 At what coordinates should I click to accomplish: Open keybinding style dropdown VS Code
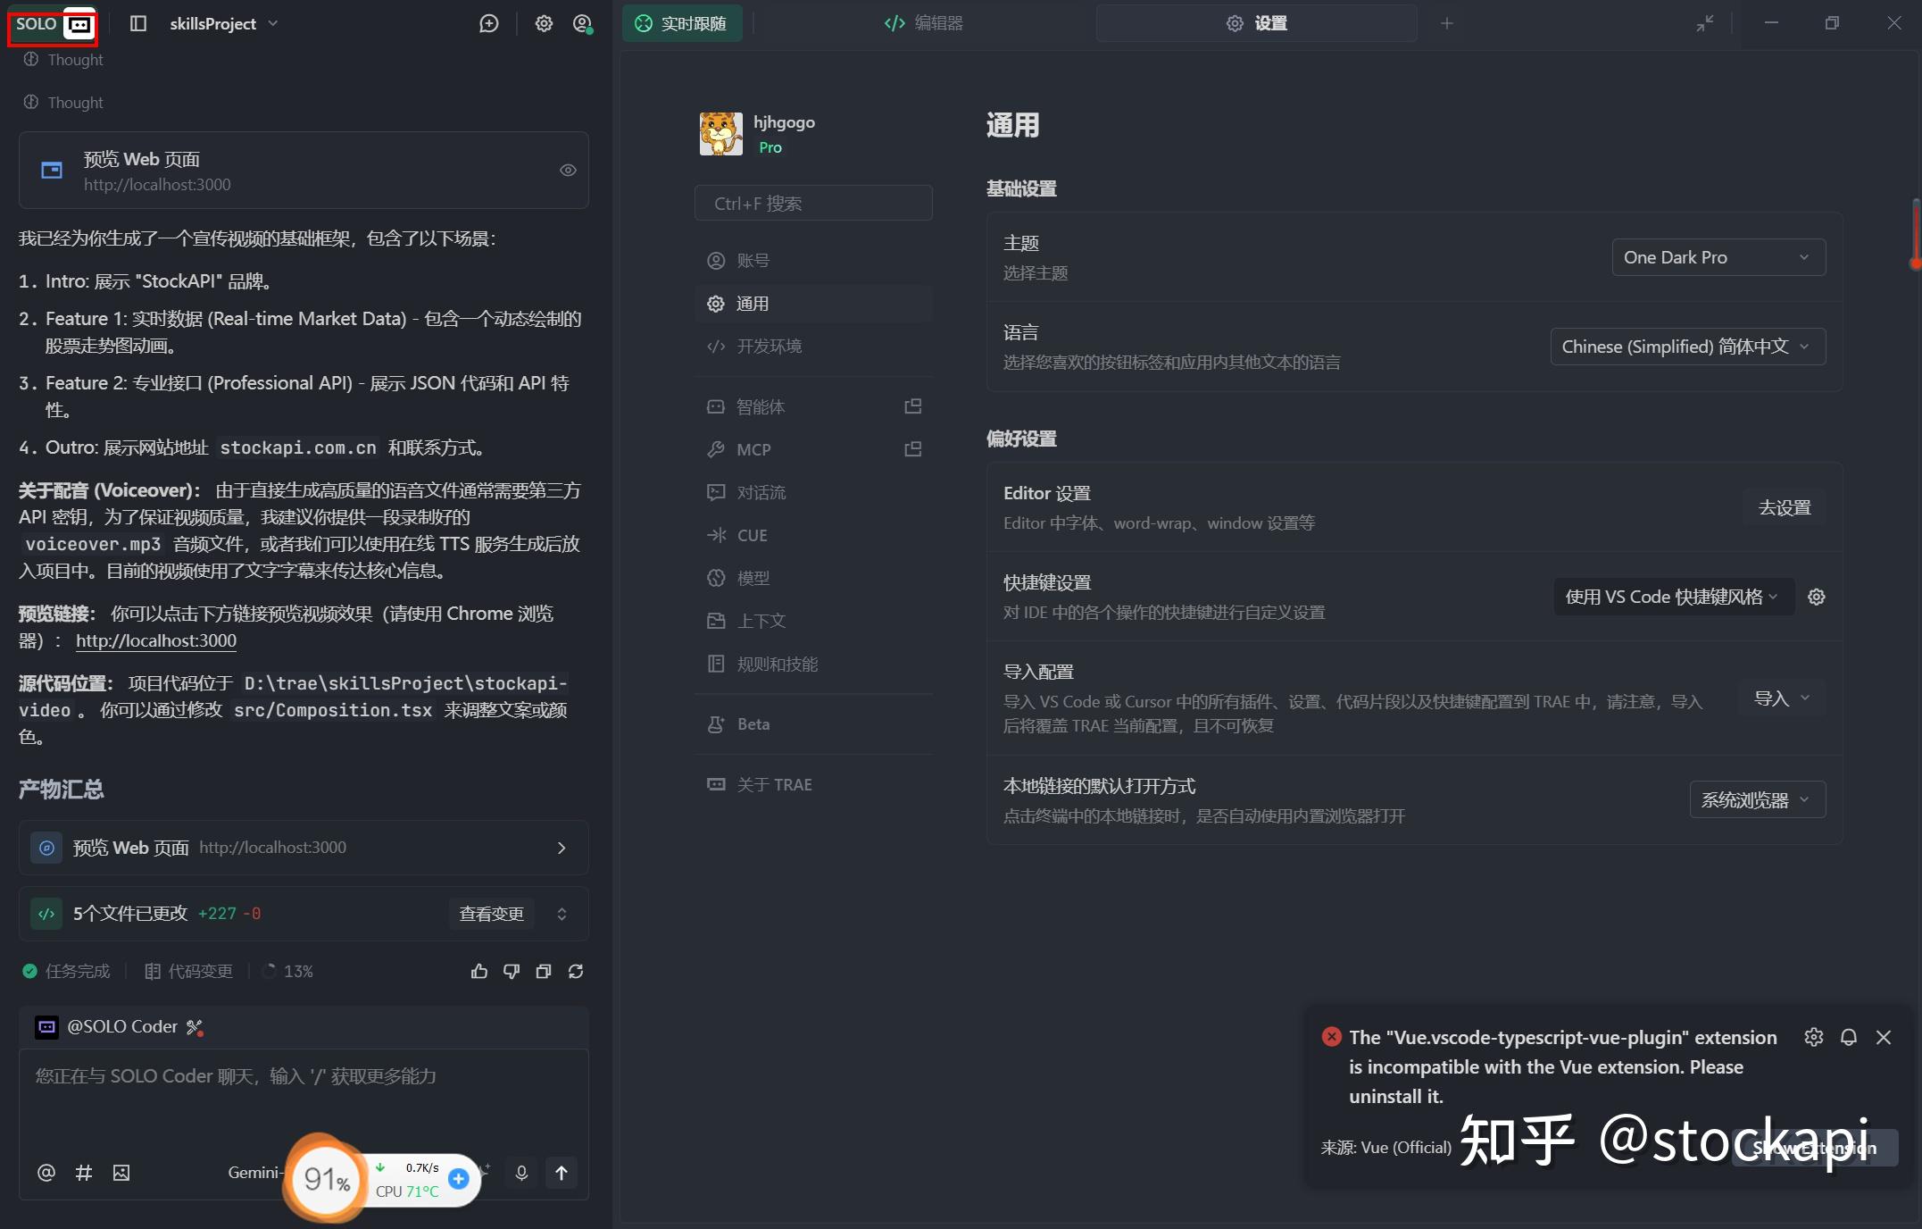coord(1674,597)
